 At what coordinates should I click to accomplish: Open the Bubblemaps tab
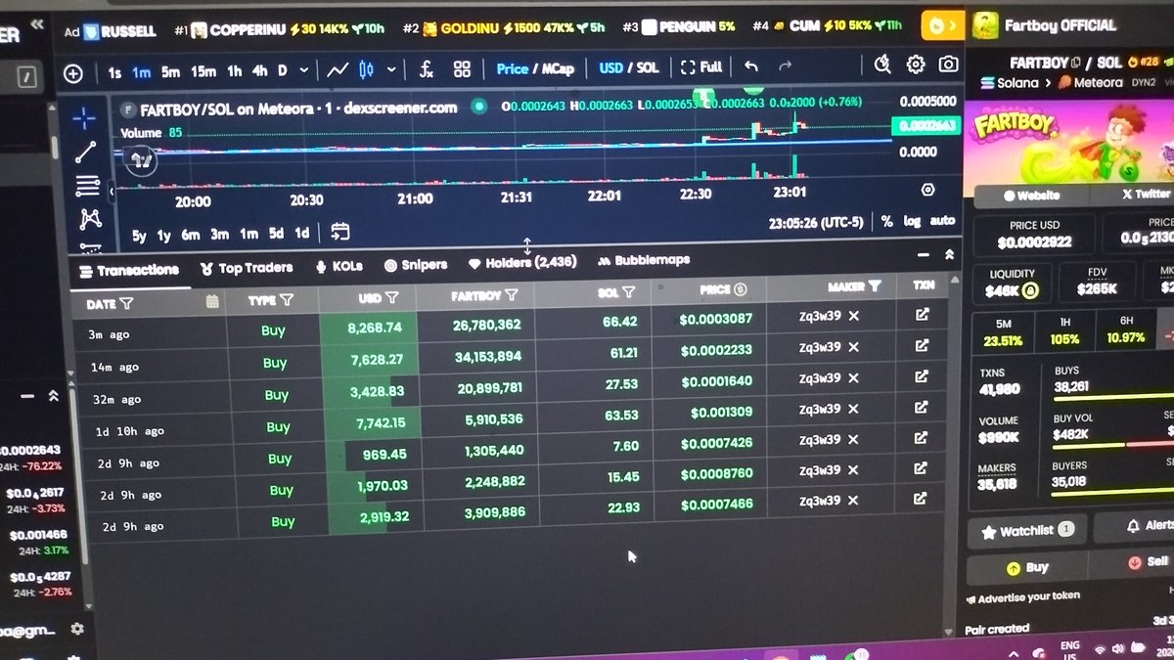(x=644, y=260)
